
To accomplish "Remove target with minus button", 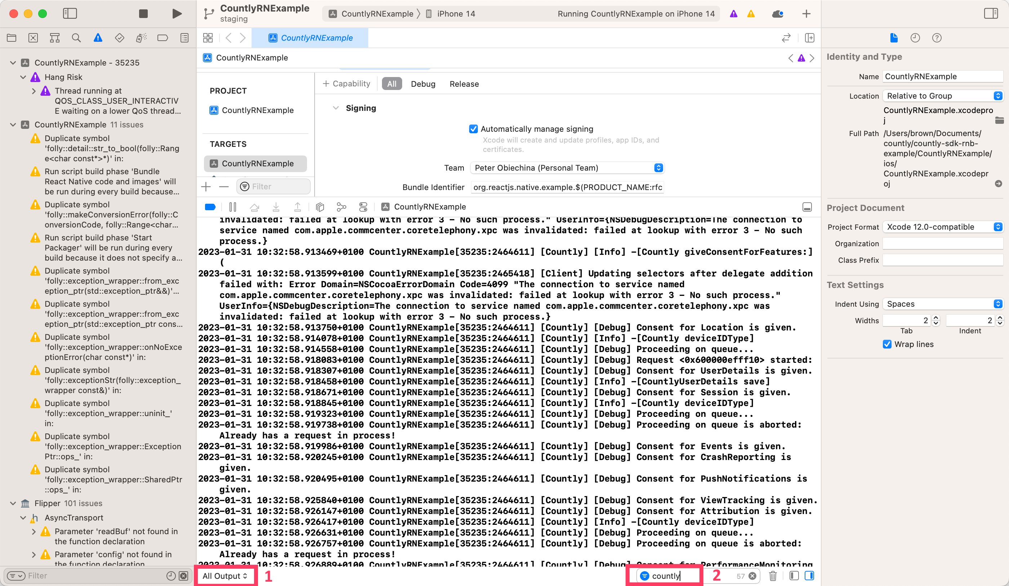I will point(224,187).
